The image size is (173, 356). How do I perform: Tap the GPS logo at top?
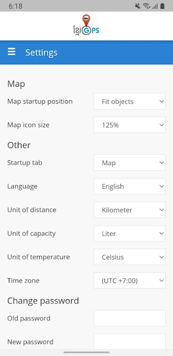(x=86, y=25)
